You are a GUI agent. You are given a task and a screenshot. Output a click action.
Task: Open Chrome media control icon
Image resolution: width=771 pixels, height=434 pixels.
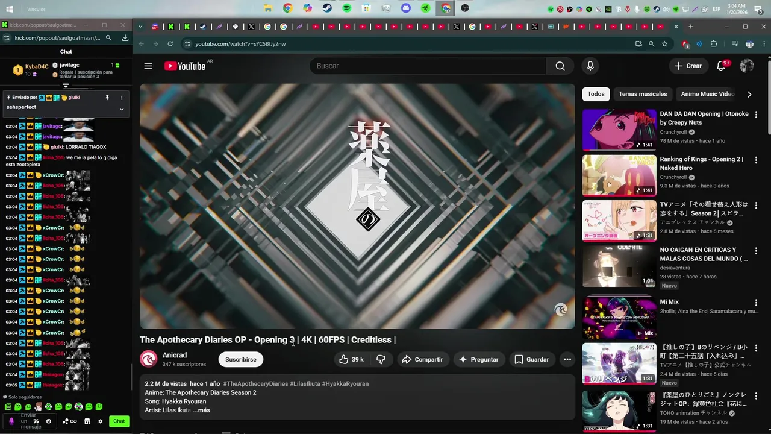(x=735, y=44)
